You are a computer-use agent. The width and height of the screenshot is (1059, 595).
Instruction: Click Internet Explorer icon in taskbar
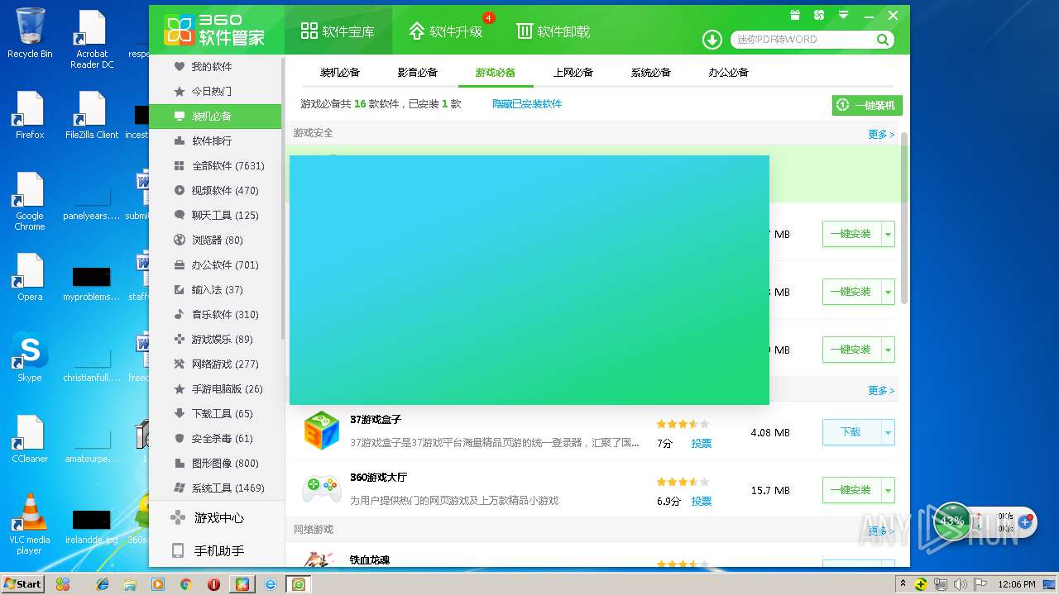[103, 584]
